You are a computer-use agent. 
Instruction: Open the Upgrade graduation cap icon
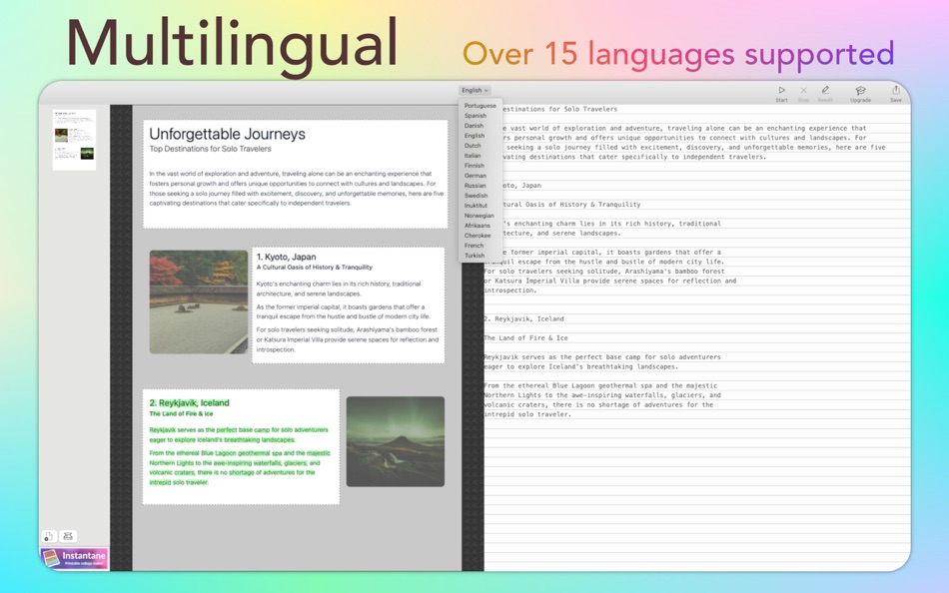(x=860, y=90)
